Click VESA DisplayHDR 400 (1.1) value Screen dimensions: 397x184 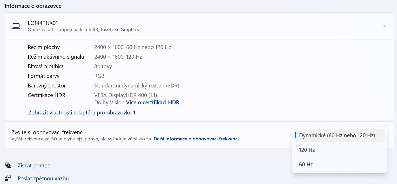pos(126,95)
